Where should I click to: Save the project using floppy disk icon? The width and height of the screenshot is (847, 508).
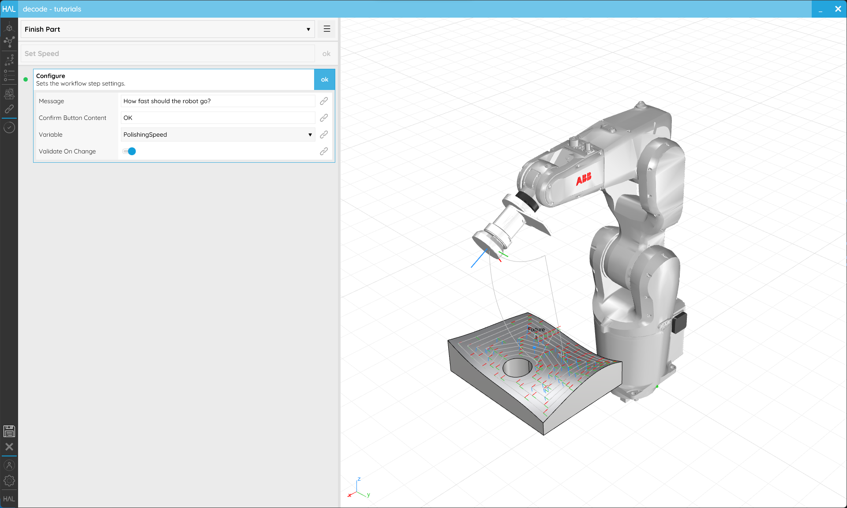[x=9, y=431]
